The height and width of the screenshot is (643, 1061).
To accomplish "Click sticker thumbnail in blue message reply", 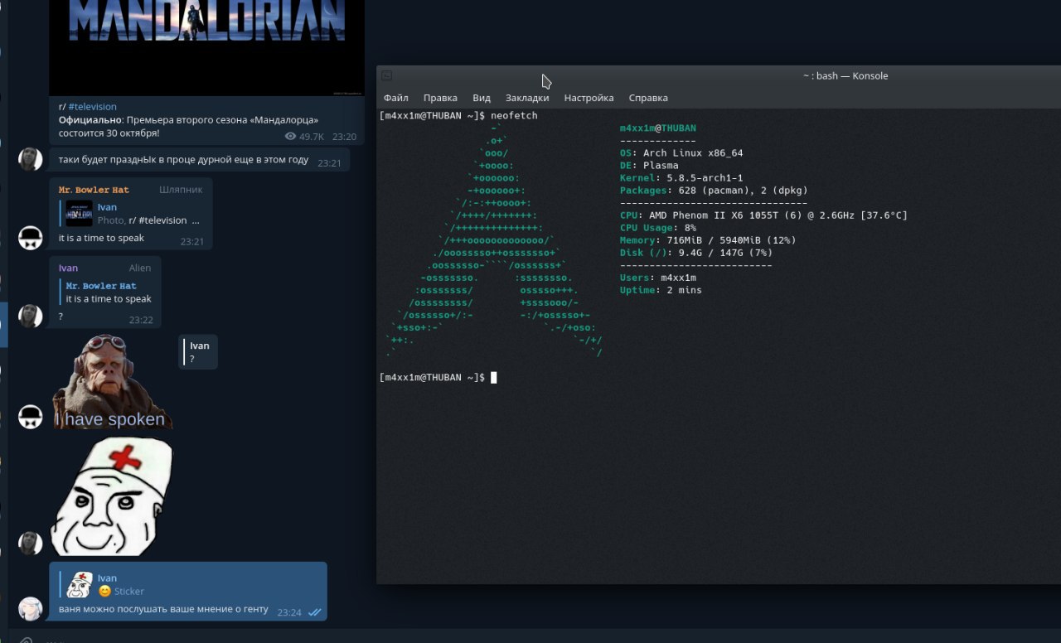I will 80,585.
